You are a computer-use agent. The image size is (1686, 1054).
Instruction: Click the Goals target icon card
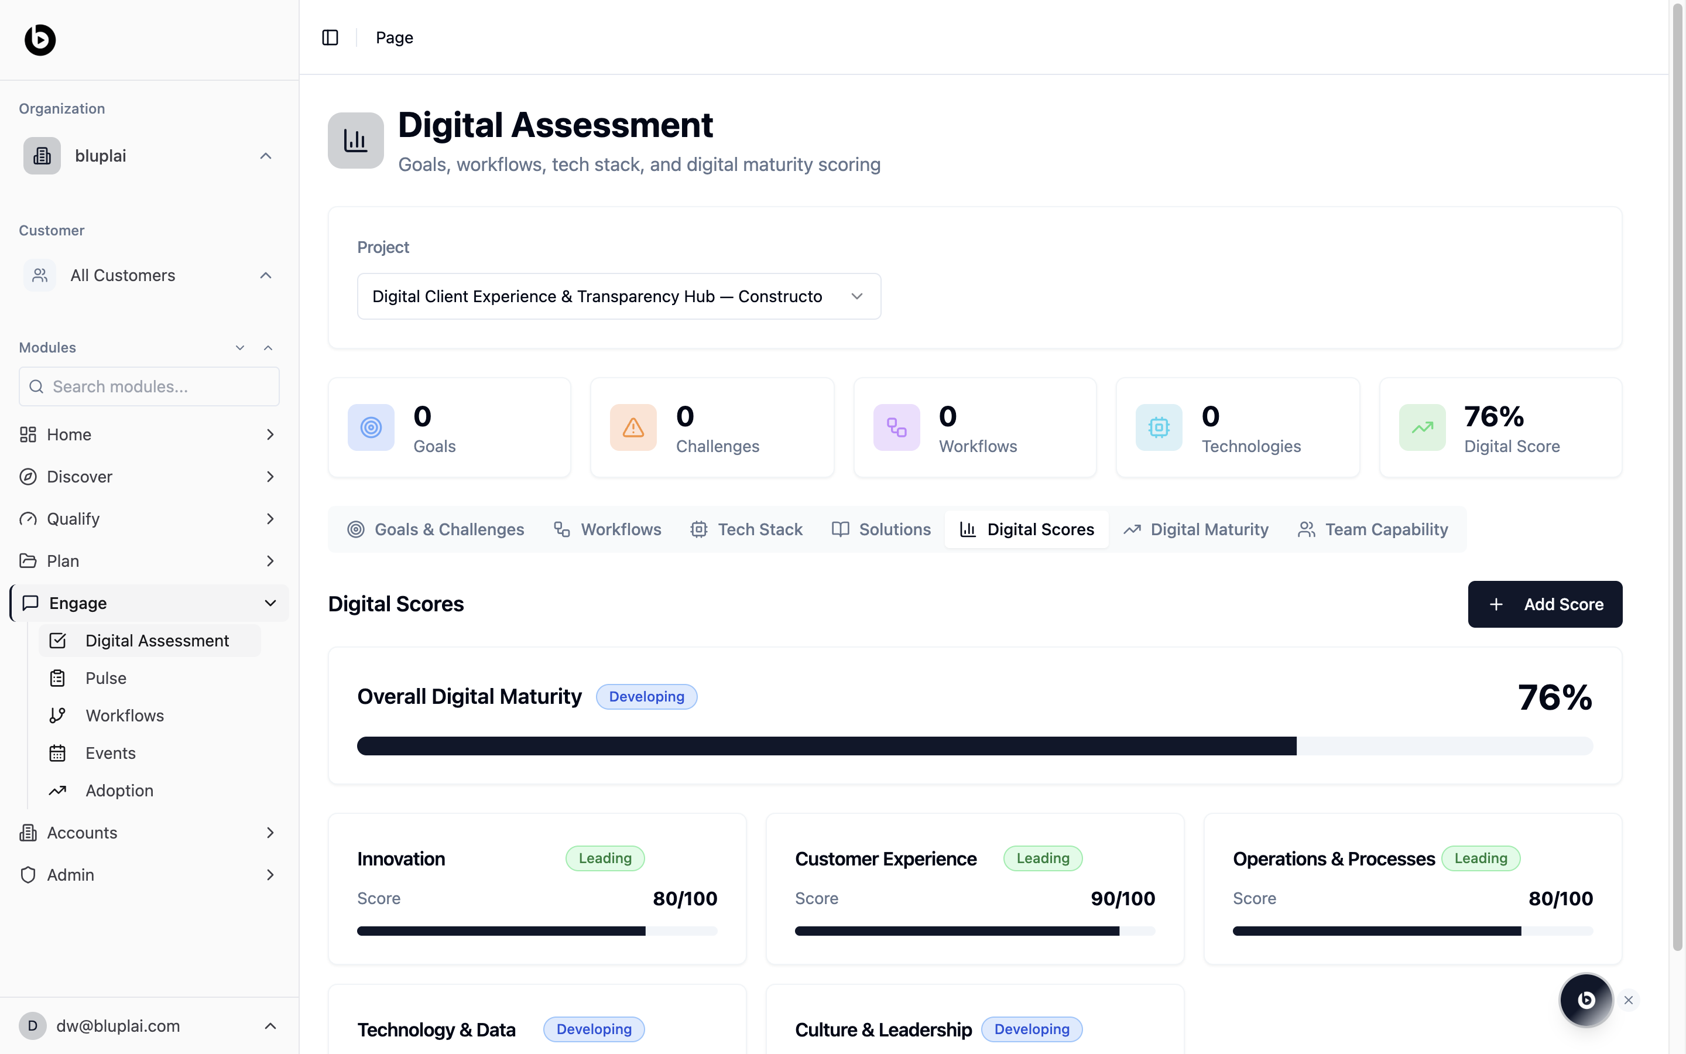[x=371, y=427]
